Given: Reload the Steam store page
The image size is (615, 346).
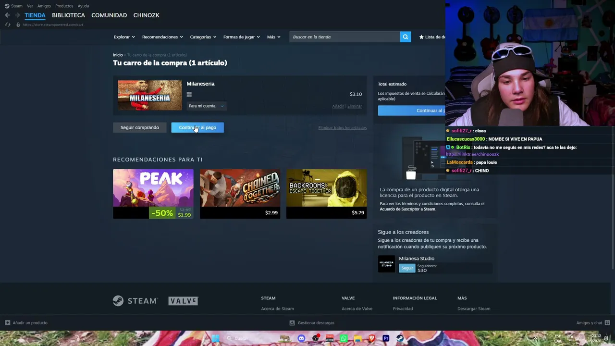Looking at the screenshot, I should pyautogui.click(x=7, y=25).
